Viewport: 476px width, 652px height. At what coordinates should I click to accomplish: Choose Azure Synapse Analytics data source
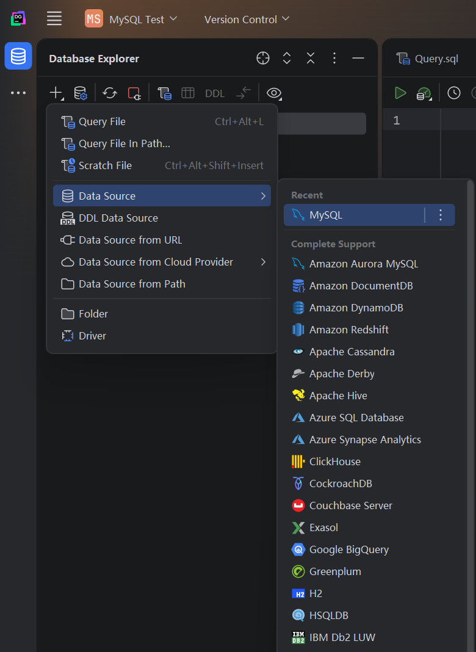coord(369,440)
